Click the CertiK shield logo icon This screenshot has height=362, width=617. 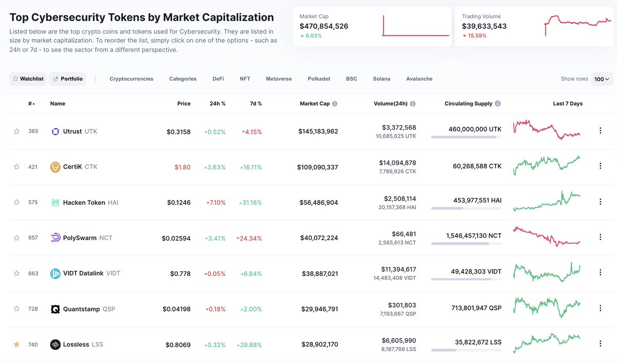coord(56,167)
